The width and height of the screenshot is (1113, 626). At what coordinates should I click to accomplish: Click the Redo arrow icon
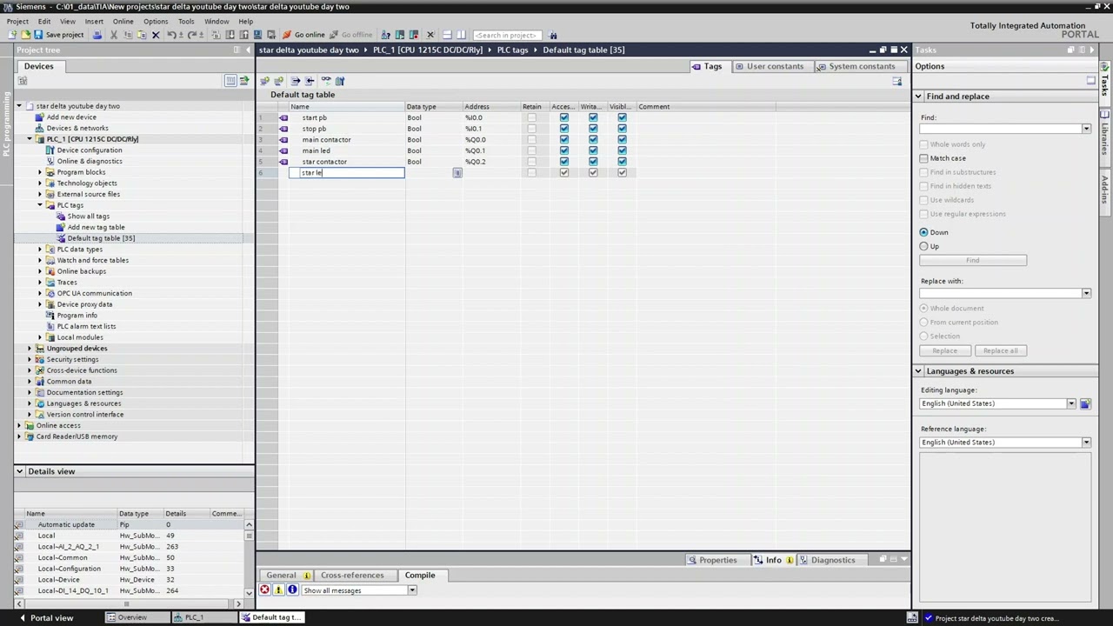(x=191, y=35)
